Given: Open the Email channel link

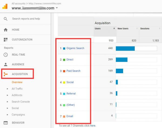Looking at the screenshot, I should coord(70,116).
